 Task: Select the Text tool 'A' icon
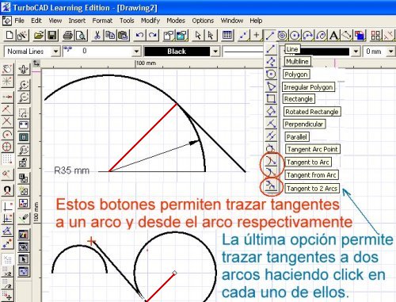tap(333, 36)
